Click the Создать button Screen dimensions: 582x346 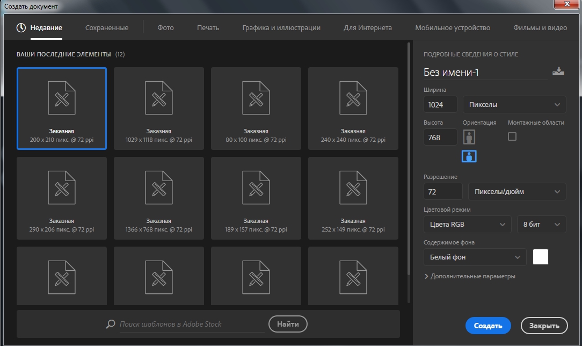pyautogui.click(x=488, y=326)
